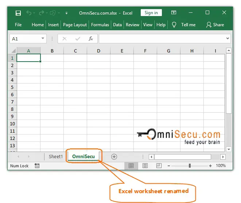Screen dimensions: 241x203
Task: Click the Num Lock status text
Action: pyautogui.click(x=19, y=166)
